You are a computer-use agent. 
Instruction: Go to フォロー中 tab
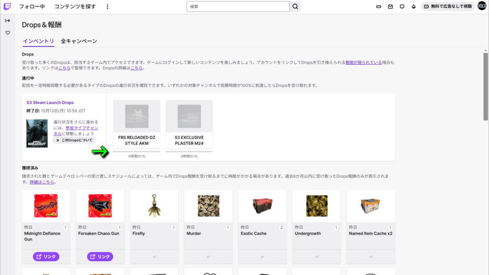coord(32,7)
